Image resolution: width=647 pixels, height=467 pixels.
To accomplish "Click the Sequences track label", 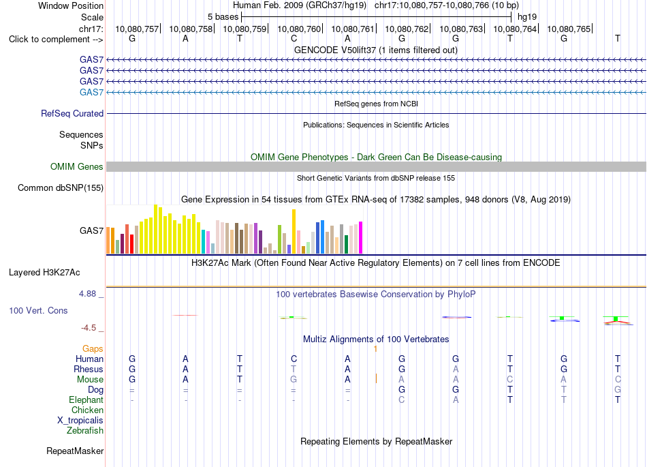I will pos(81,134).
